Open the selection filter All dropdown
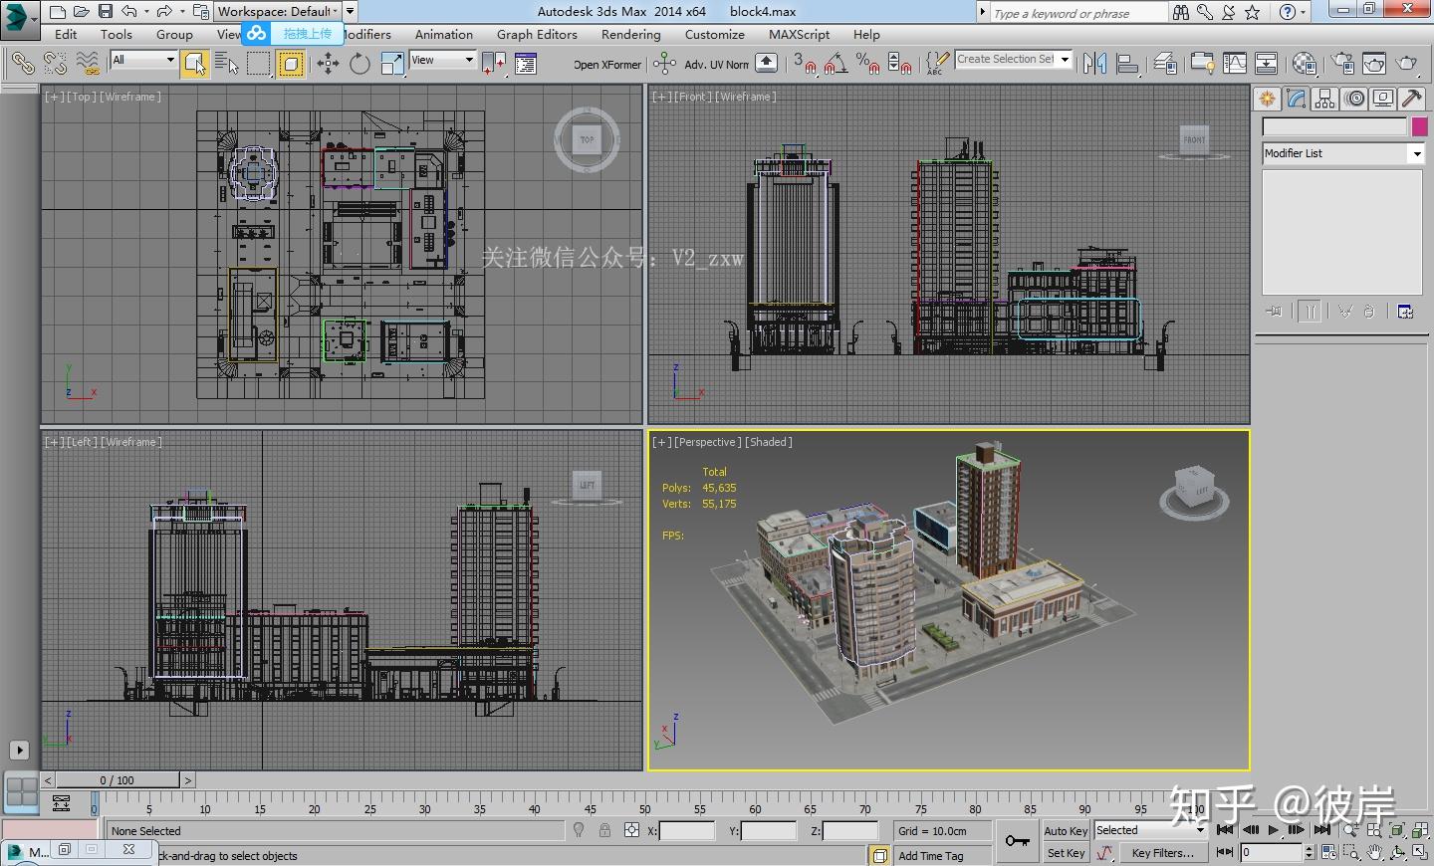This screenshot has width=1434, height=866. pos(143,60)
